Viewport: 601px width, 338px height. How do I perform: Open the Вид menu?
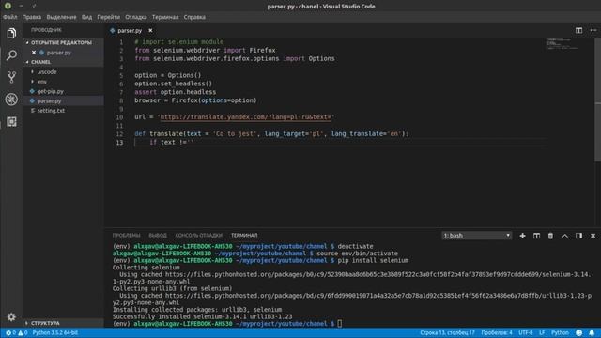coord(86,17)
